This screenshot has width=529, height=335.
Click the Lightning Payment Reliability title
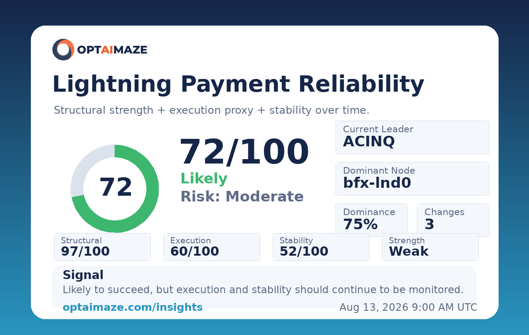coord(238,85)
